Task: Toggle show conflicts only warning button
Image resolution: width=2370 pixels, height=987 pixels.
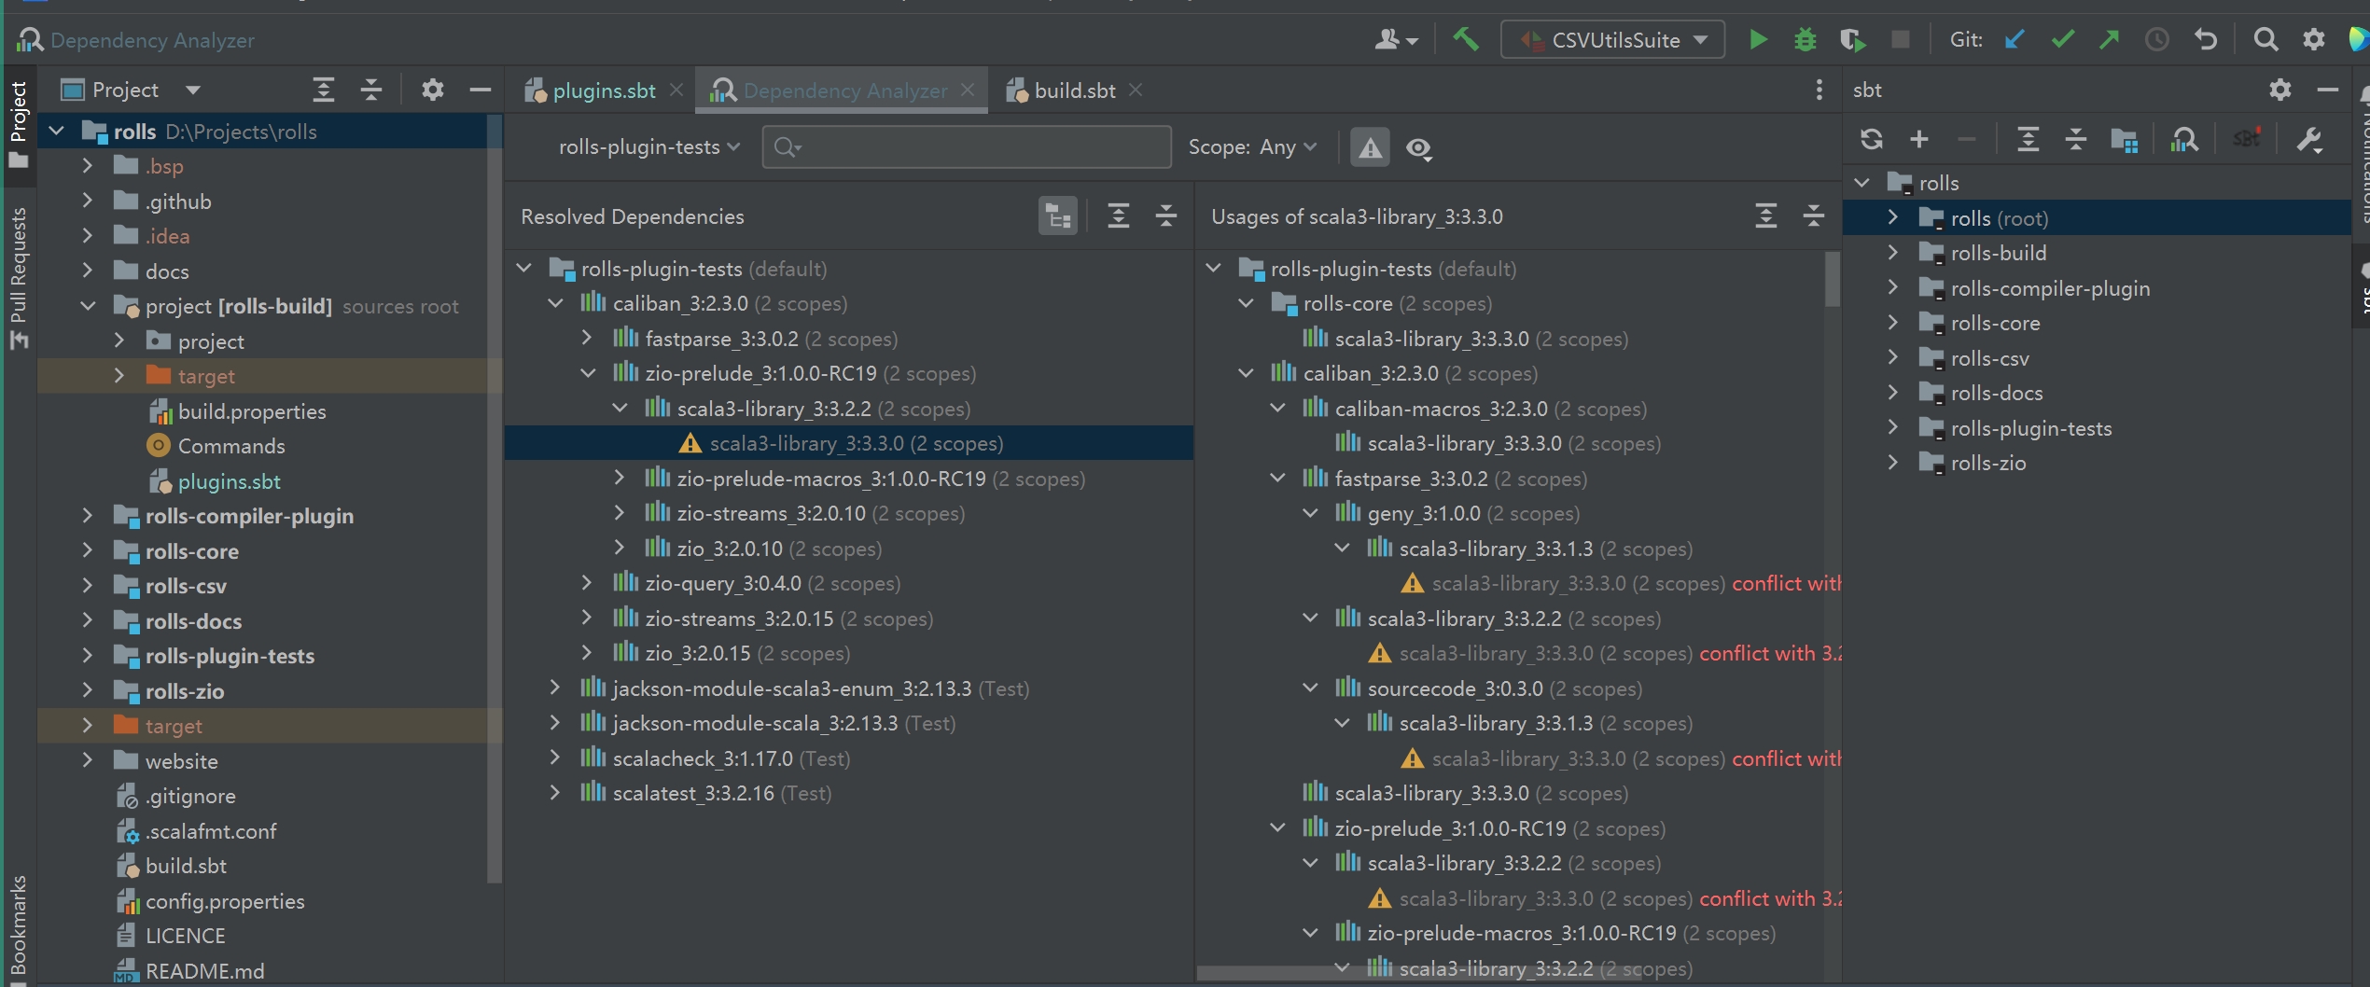Action: click(x=1370, y=147)
